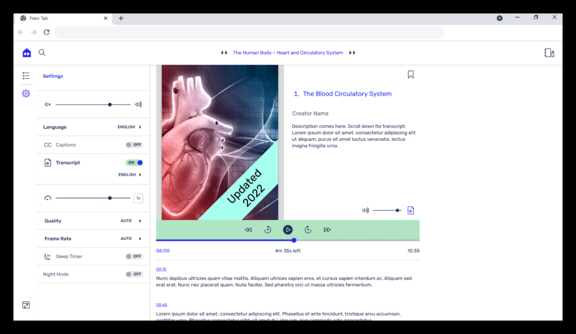Viewport: 576px width, 334px height.
Task: Select the chapters list icon in the sidebar
Action: pyautogui.click(x=25, y=75)
